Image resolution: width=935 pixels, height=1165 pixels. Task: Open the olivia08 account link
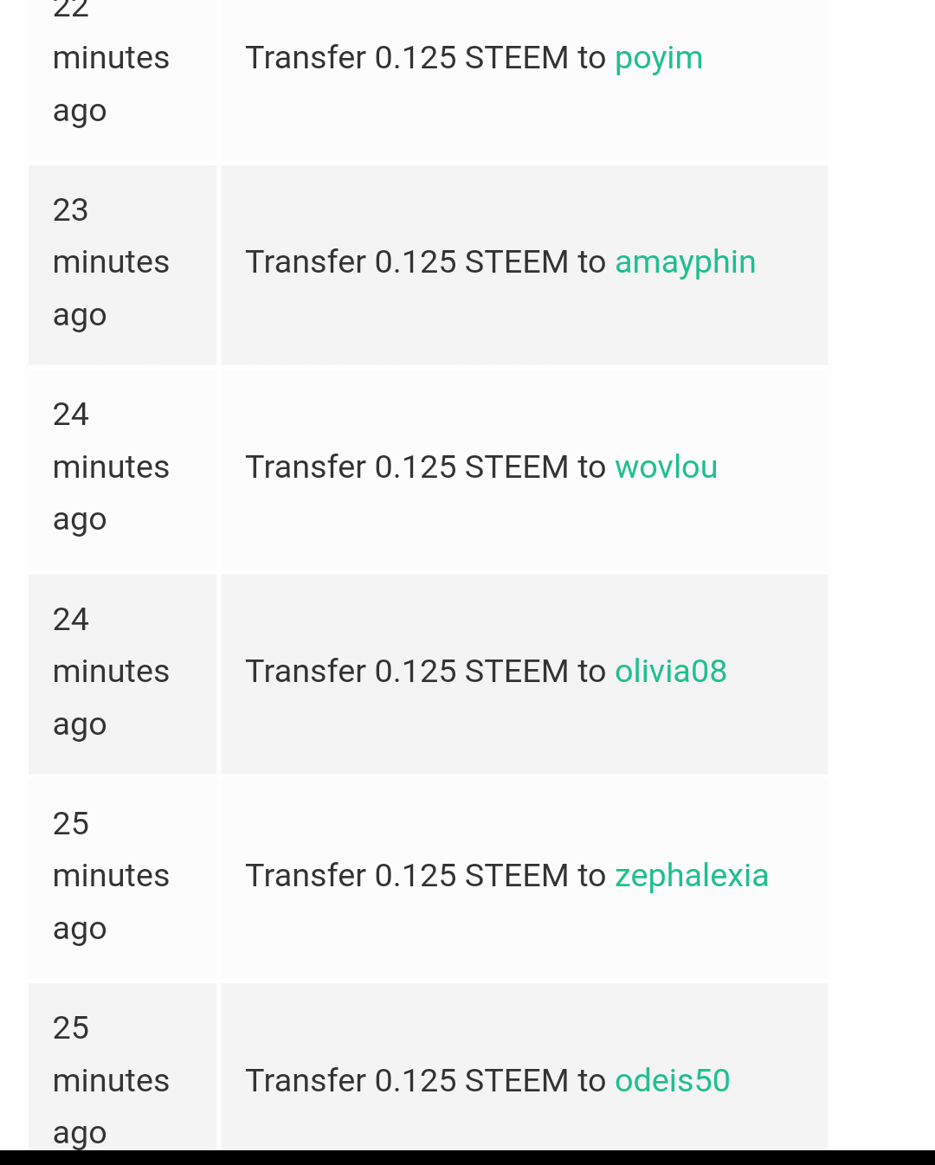click(x=670, y=672)
